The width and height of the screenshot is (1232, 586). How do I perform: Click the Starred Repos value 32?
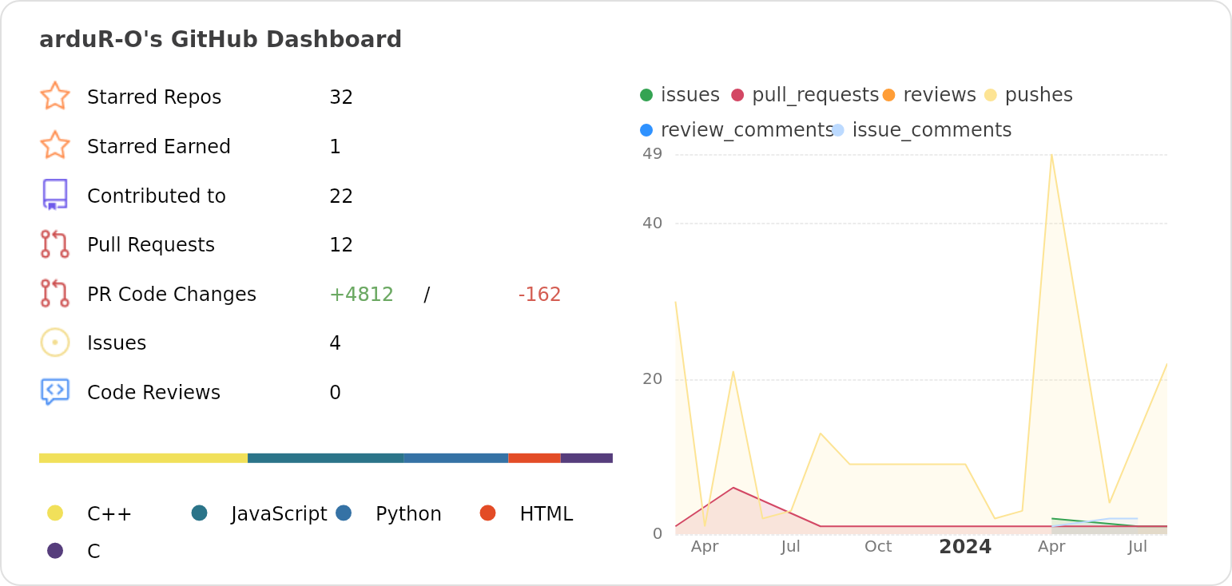click(341, 97)
